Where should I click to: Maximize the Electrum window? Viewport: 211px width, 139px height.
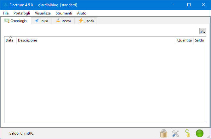tap(189, 5)
